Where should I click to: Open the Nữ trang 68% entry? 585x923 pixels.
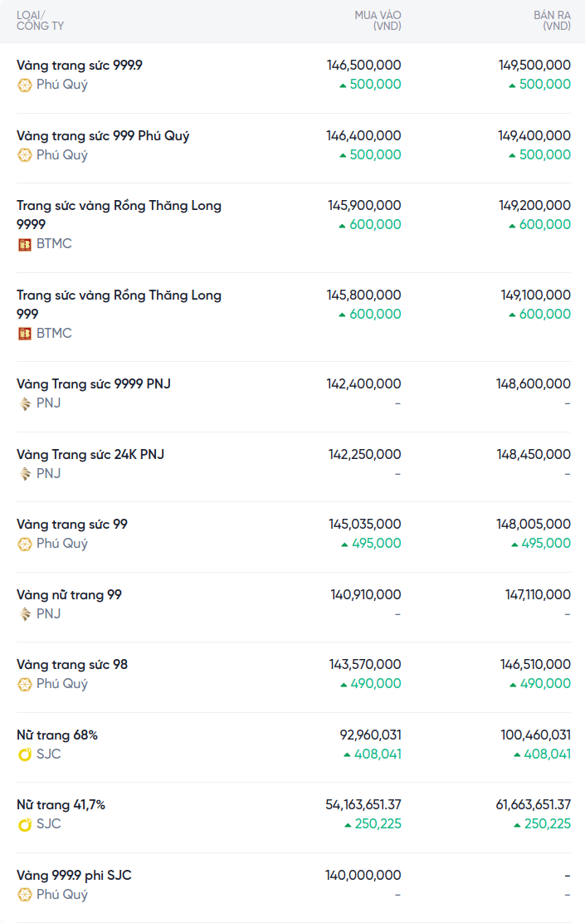click(57, 735)
